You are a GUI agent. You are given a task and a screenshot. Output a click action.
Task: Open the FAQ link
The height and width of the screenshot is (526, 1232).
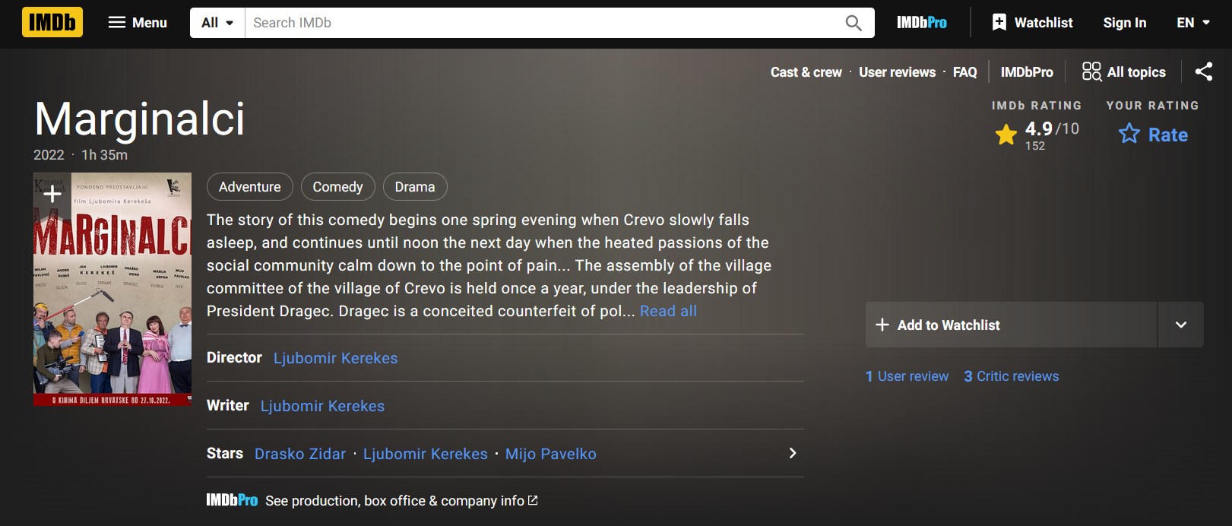pos(964,72)
